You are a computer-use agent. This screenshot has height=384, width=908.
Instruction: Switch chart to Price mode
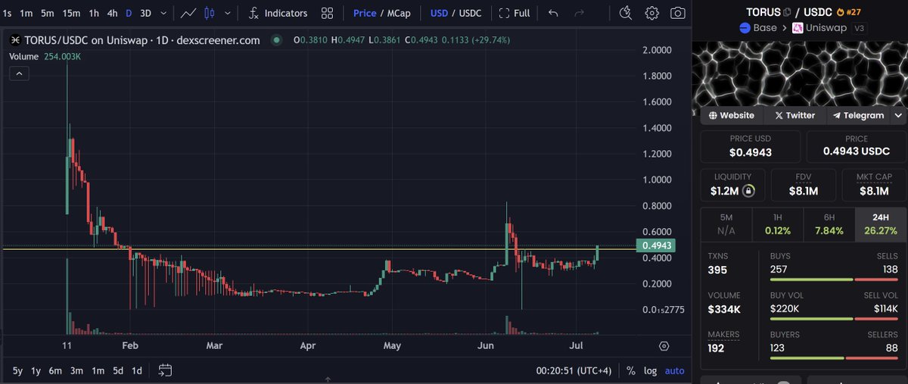coord(365,13)
